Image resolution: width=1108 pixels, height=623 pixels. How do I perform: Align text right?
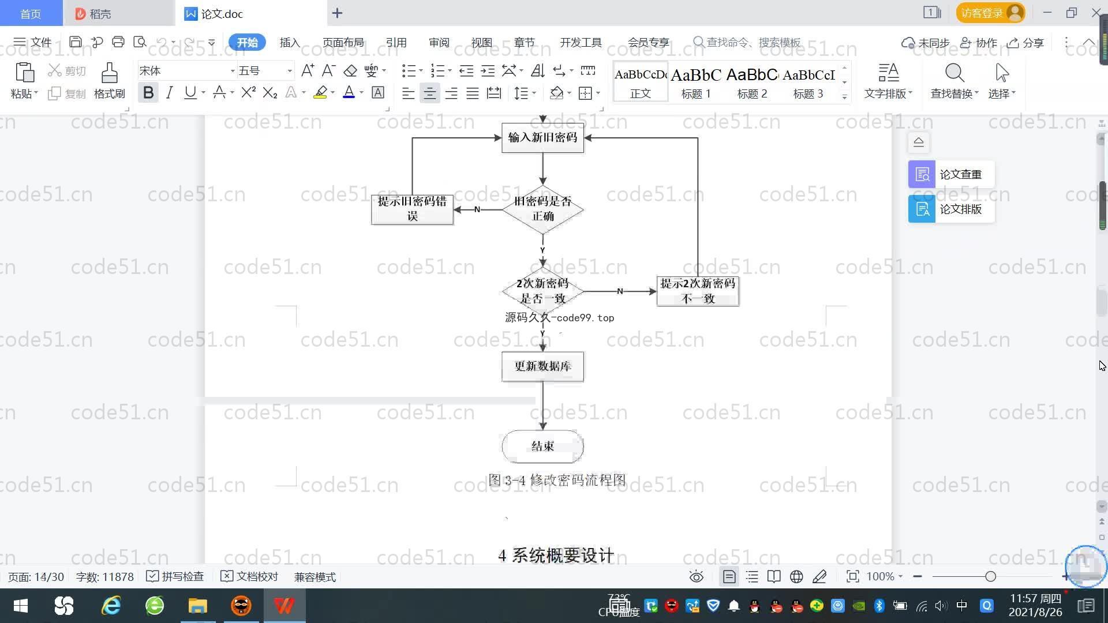[451, 93]
